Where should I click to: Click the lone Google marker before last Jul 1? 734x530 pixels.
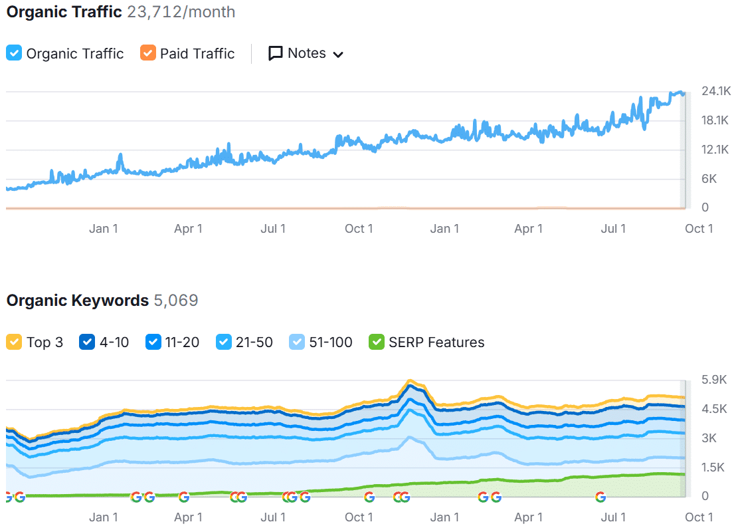coord(600,497)
